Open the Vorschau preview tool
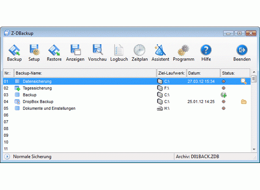 tap(97, 53)
